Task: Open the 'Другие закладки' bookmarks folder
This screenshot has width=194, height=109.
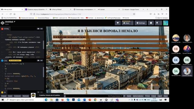Action: click(x=162, y=18)
